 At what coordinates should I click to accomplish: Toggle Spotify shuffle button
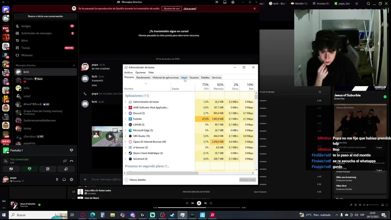click(x=187, y=203)
